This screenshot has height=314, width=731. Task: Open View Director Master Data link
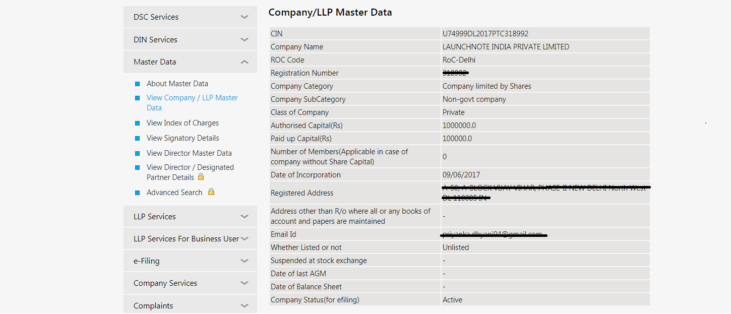[x=189, y=153]
